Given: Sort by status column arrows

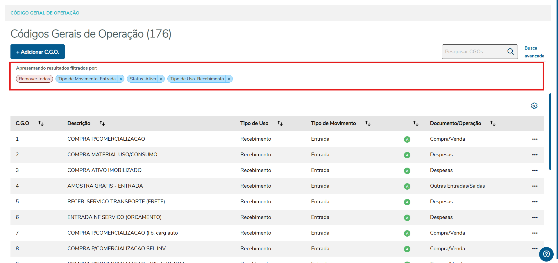Looking at the screenshot, I should click(416, 124).
